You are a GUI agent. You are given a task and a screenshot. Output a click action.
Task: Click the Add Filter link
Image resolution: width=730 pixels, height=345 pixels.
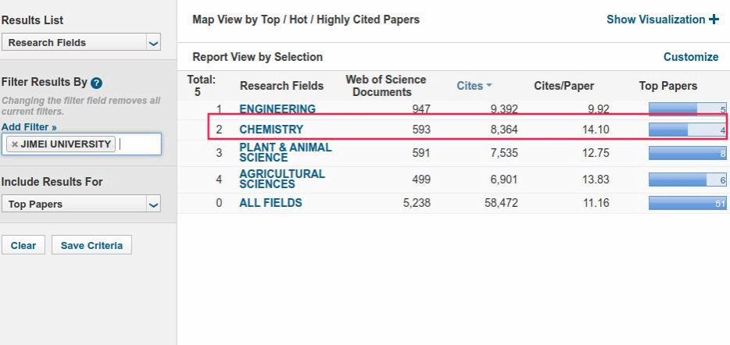click(x=29, y=126)
